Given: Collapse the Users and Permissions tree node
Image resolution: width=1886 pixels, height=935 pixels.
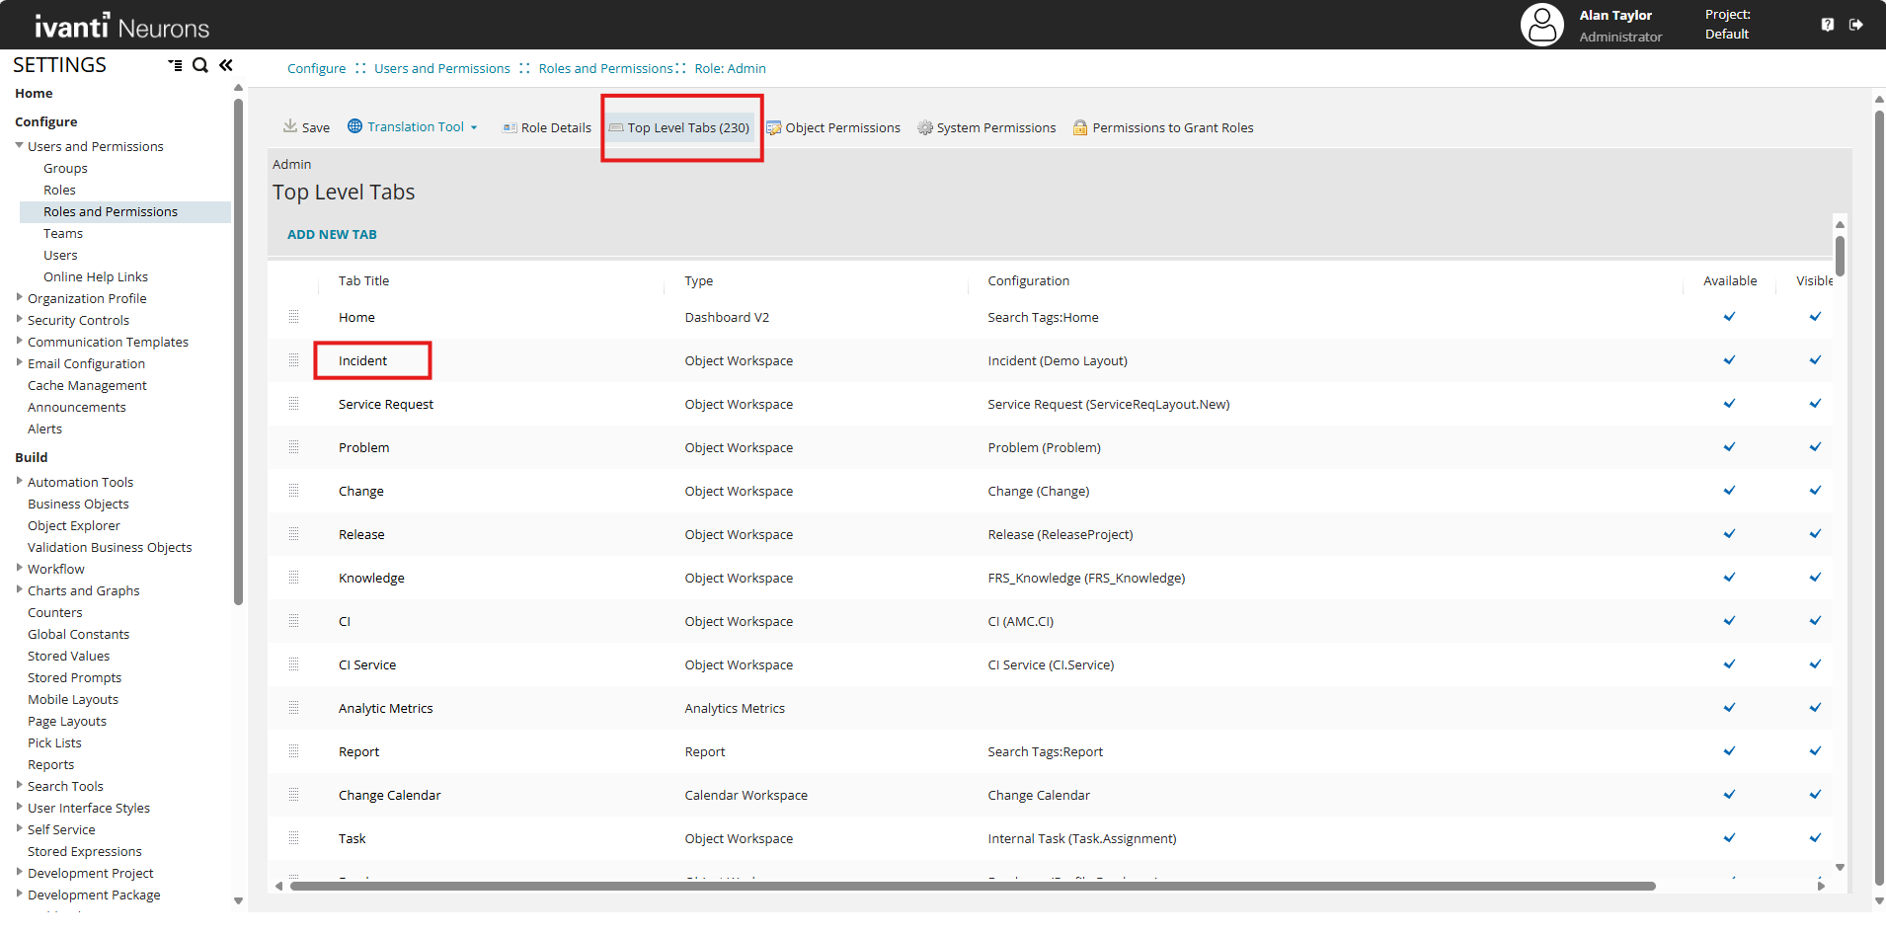Looking at the screenshot, I should coord(20,145).
